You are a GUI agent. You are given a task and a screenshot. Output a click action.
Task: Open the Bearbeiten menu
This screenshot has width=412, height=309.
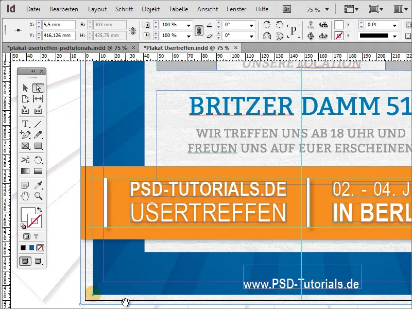pos(64,9)
